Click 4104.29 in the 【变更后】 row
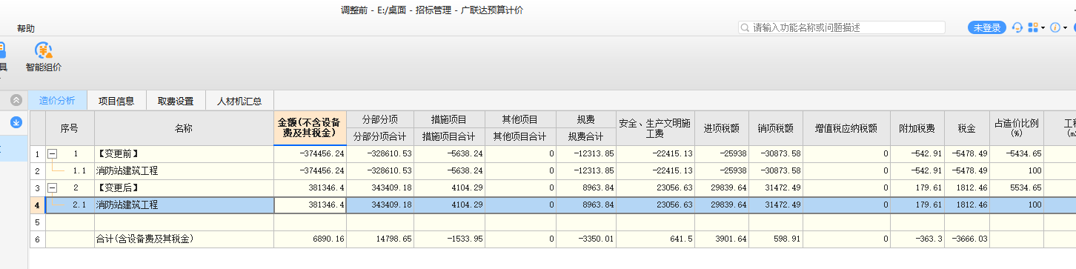 [x=449, y=188]
